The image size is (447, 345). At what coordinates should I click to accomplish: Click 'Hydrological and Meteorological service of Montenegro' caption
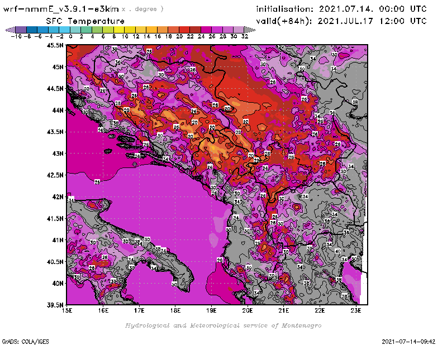point(223,325)
